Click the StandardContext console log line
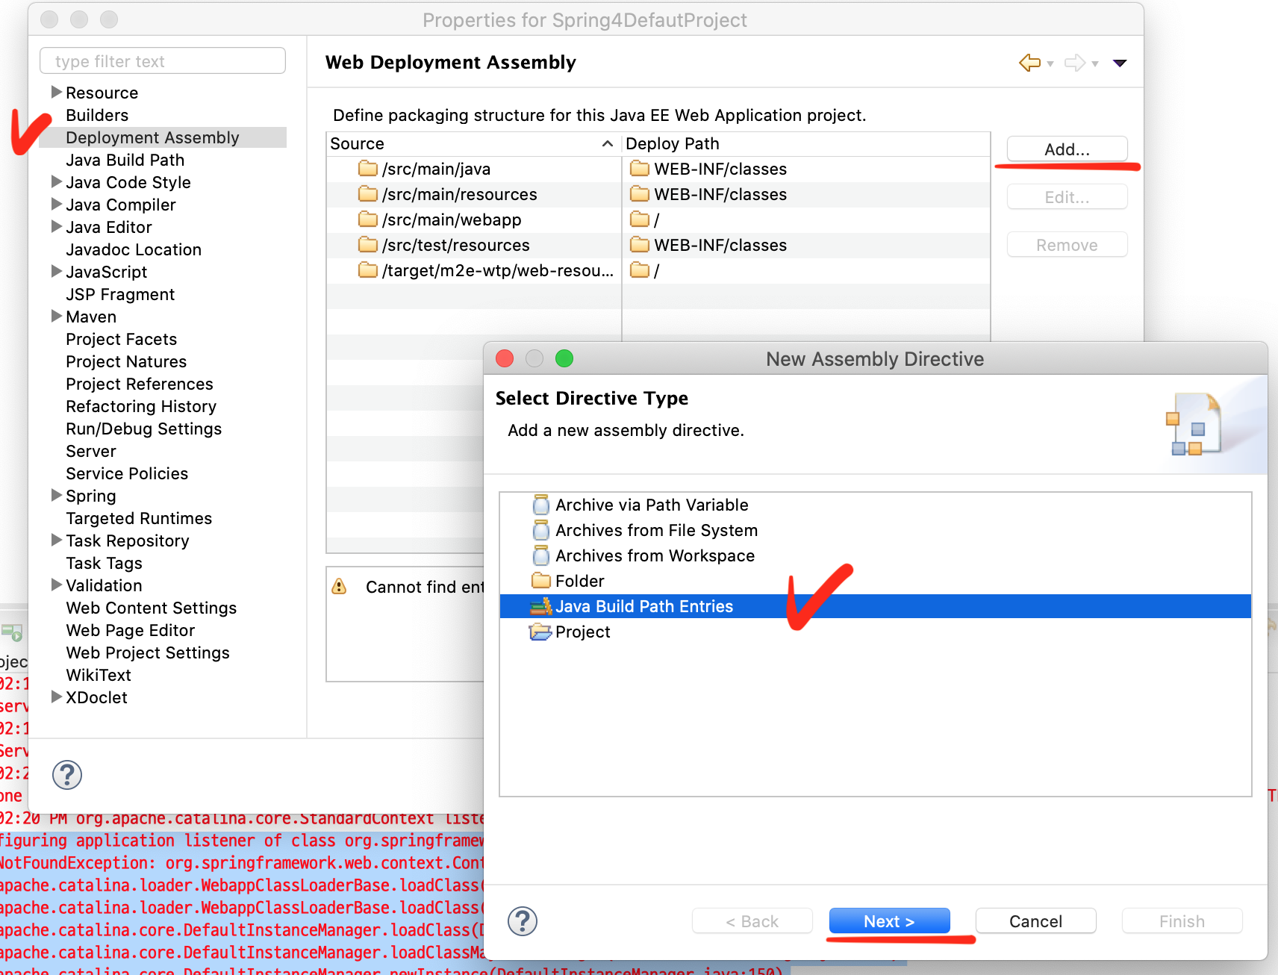Screen dimensions: 1278x975 (242, 818)
